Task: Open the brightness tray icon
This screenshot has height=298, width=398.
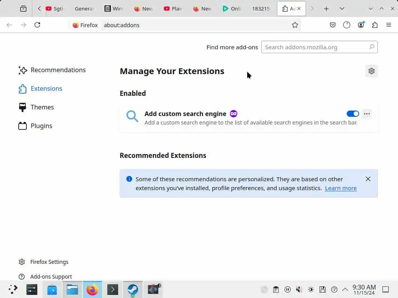Action: [311, 289]
